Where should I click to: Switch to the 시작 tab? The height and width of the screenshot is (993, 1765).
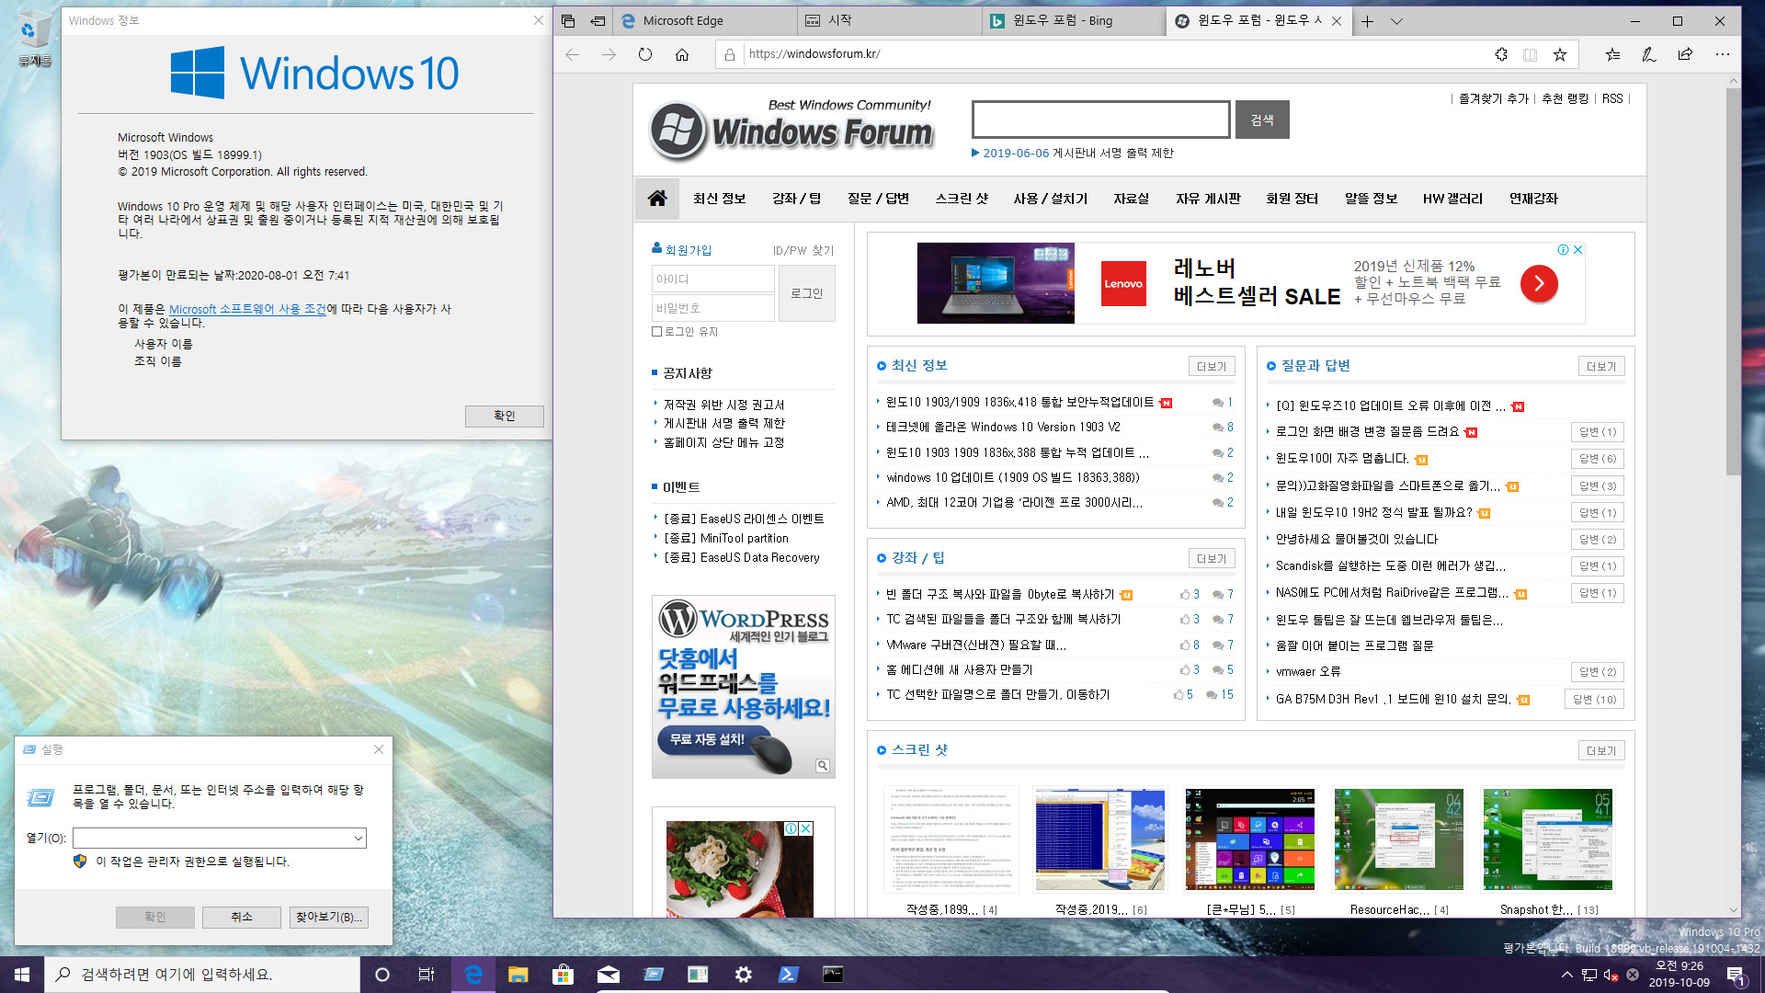click(889, 21)
